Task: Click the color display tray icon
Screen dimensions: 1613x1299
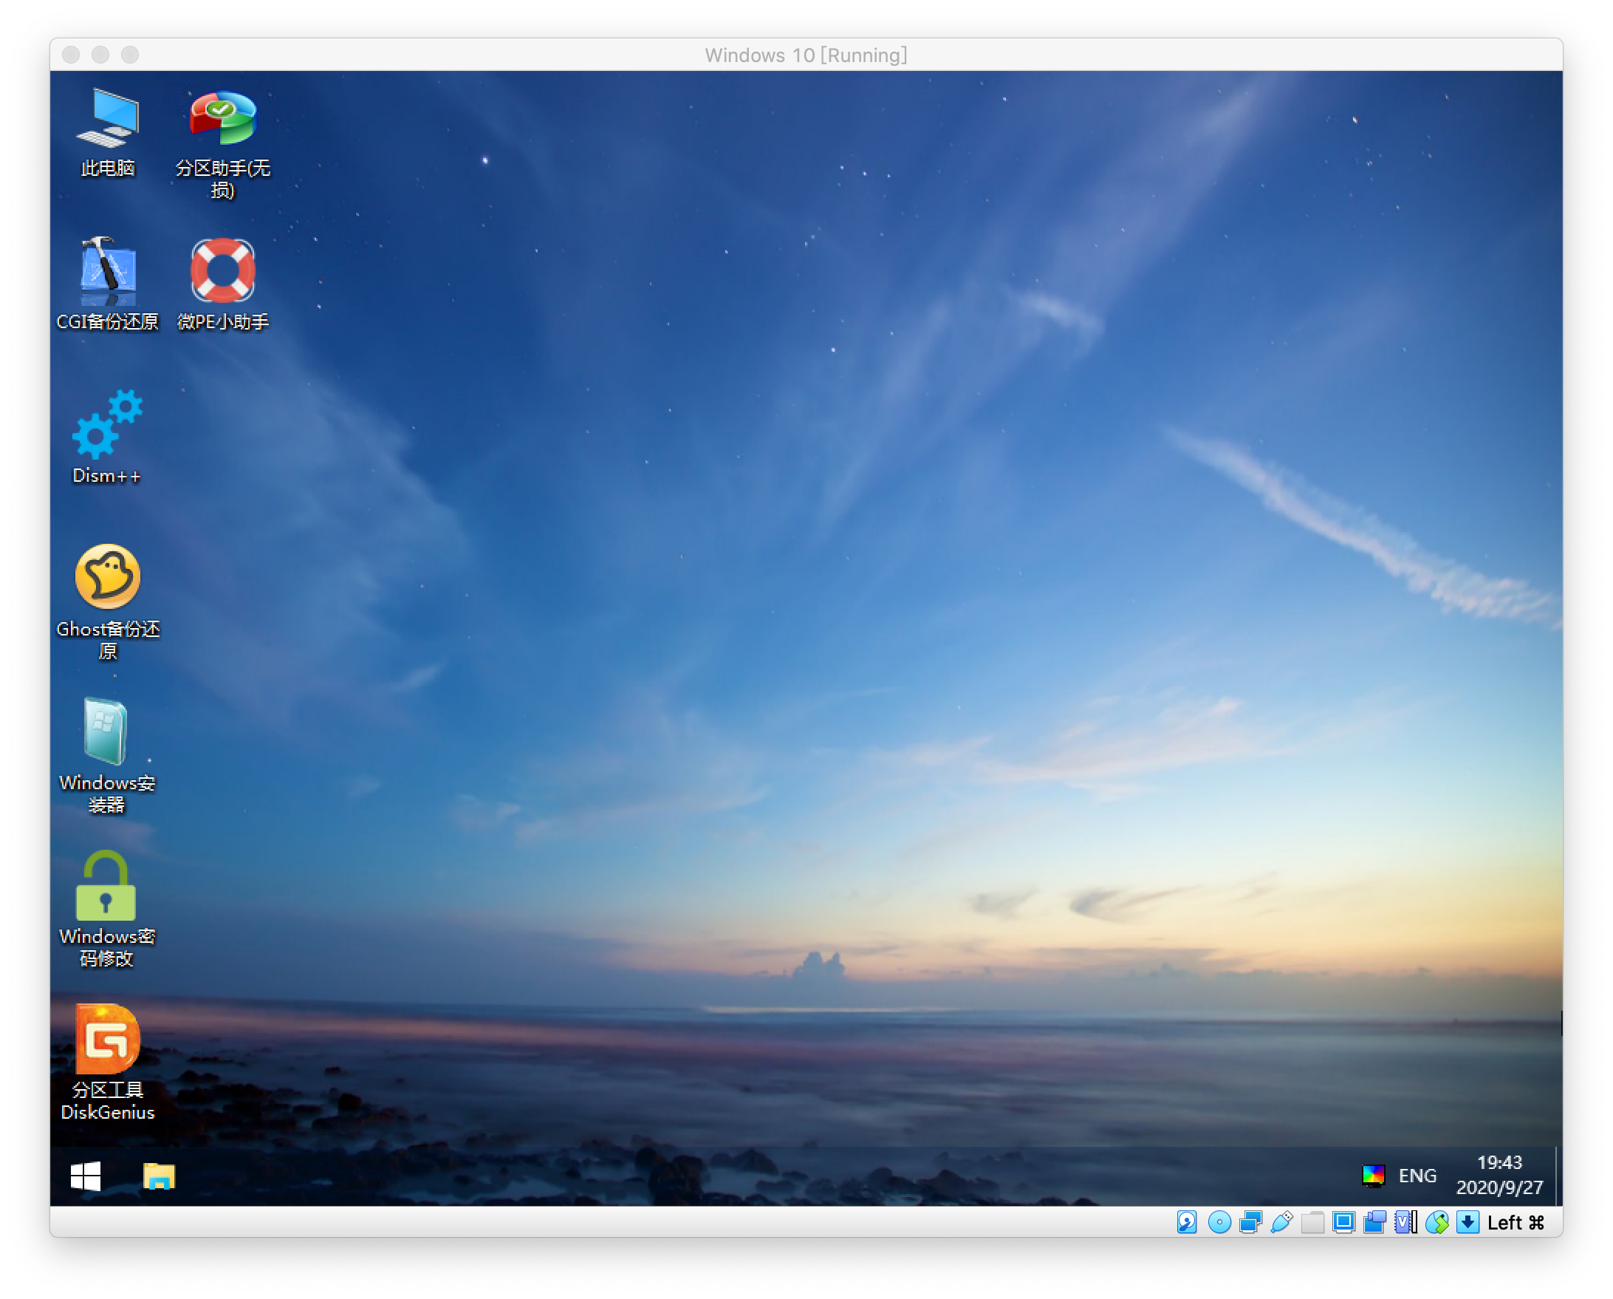Action: coord(1373,1176)
